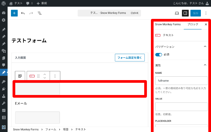Open the comments bubble showing 0
211x132 pixels.
[x=29, y=3]
